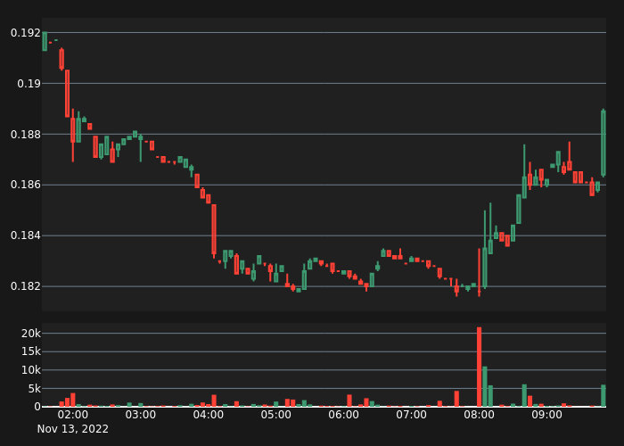The width and height of the screenshot is (624, 446).
Task: Click the 5k volume axis label
Action: (34, 389)
